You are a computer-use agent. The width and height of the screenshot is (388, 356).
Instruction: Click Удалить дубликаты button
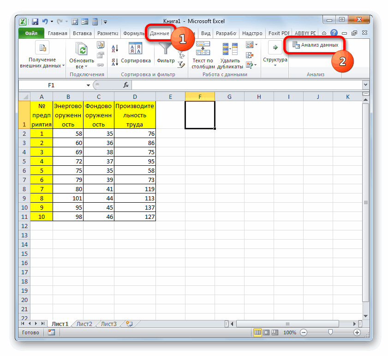pyautogui.click(x=230, y=55)
